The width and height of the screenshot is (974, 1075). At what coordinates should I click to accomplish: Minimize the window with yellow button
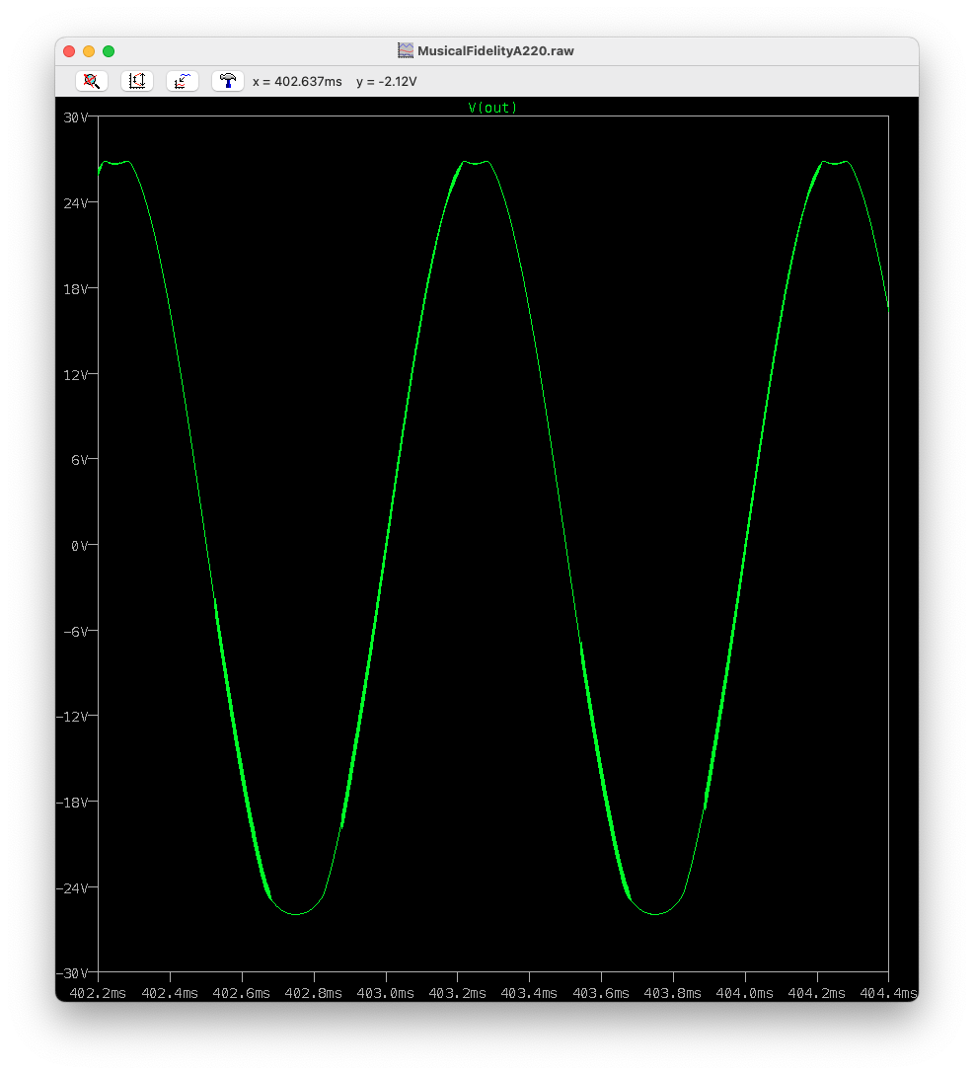(x=89, y=51)
